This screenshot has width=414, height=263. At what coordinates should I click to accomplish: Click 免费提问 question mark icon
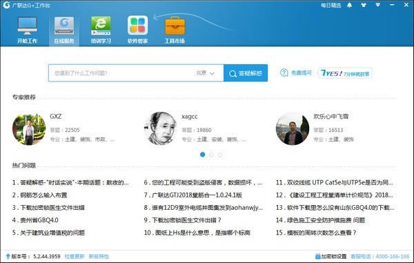coord(284,72)
